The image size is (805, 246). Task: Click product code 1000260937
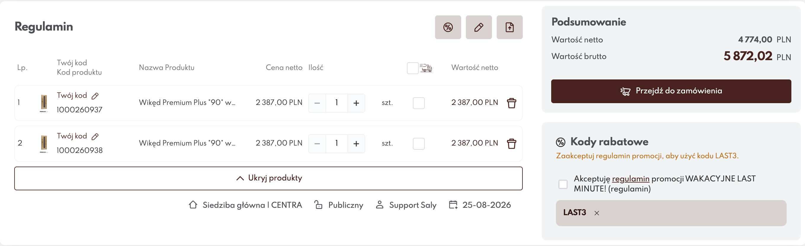coord(79,110)
